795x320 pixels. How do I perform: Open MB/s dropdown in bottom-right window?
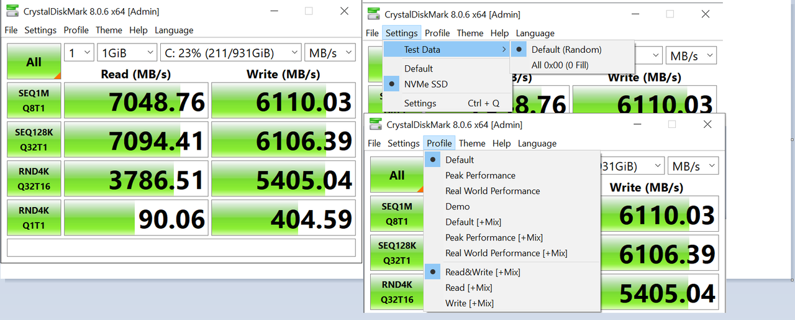(693, 167)
